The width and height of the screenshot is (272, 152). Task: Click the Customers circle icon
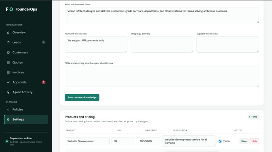[8, 52]
